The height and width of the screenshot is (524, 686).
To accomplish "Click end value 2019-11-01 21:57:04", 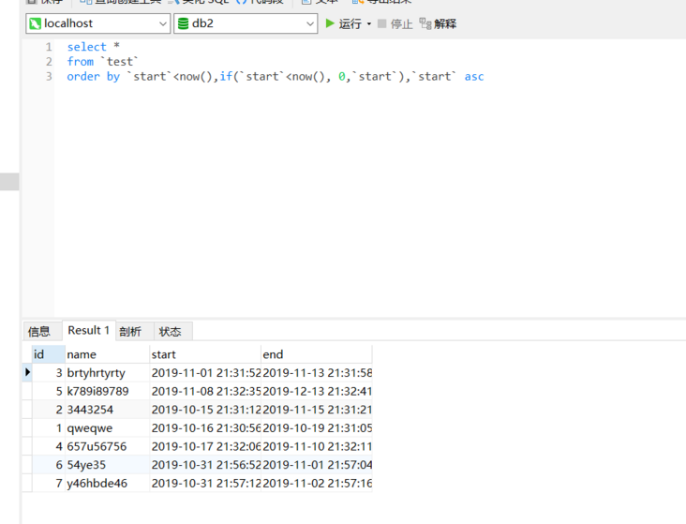I will tap(317, 465).
